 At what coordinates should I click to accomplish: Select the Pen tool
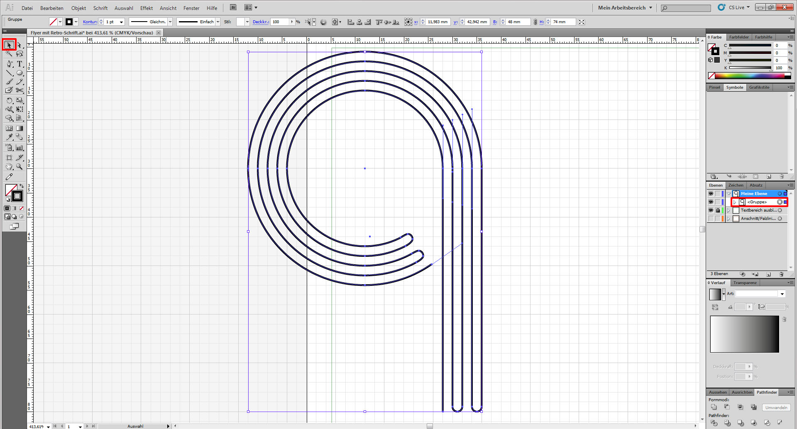(9, 64)
